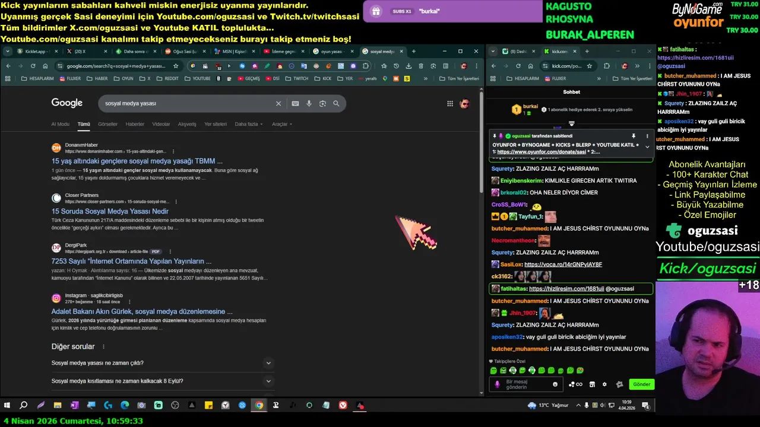760x427 pixels.
Task: Open tab search arrow in left browser
Action: (8, 52)
